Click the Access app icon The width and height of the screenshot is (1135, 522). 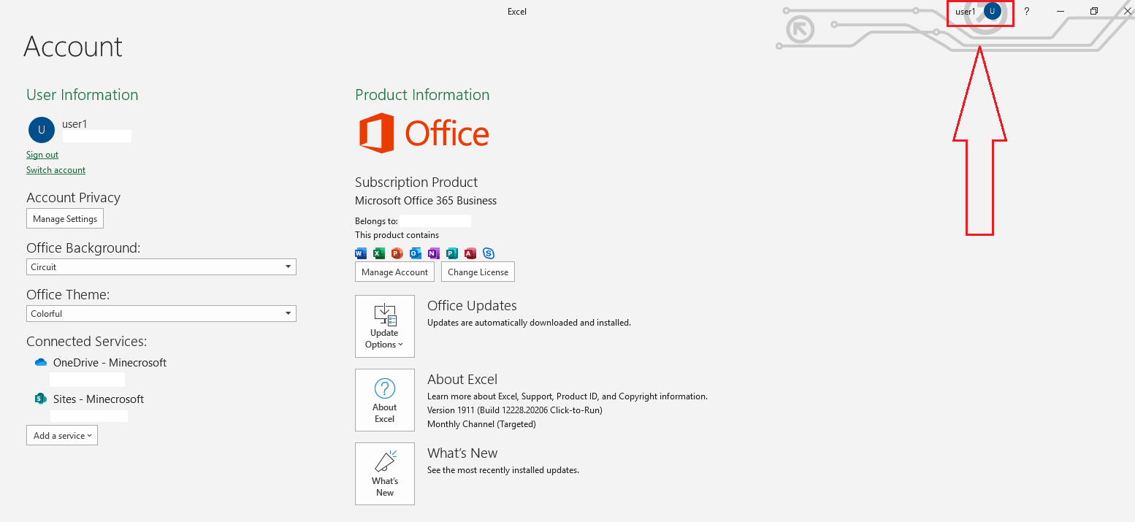470,253
